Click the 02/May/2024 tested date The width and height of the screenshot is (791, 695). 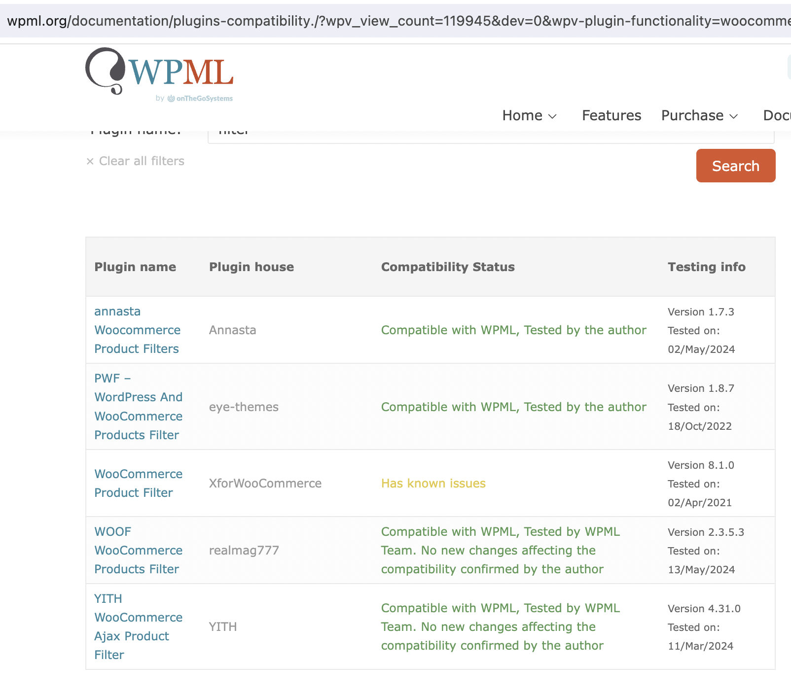pos(701,349)
